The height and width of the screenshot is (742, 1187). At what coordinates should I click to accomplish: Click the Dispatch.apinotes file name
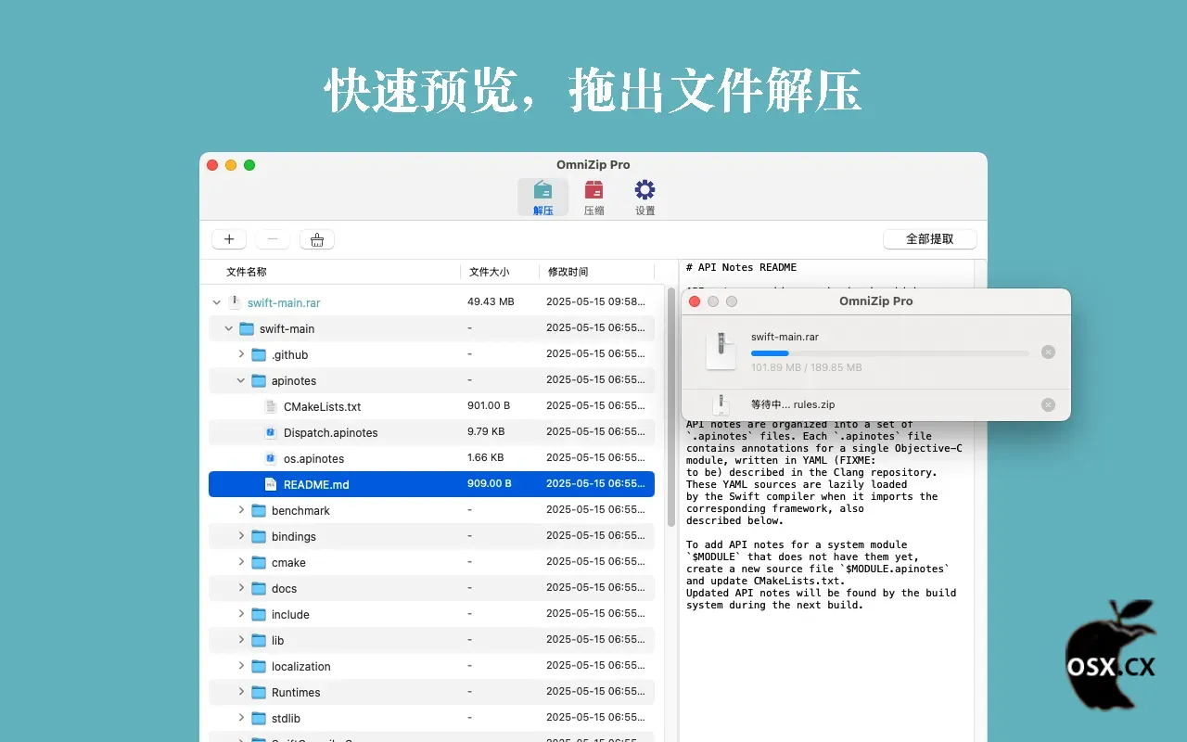coord(331,432)
